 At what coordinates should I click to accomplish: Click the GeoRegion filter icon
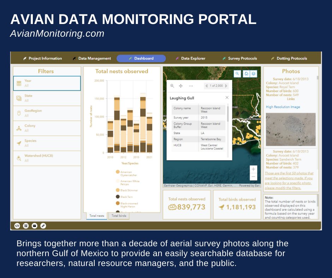pyautogui.click(x=19, y=113)
